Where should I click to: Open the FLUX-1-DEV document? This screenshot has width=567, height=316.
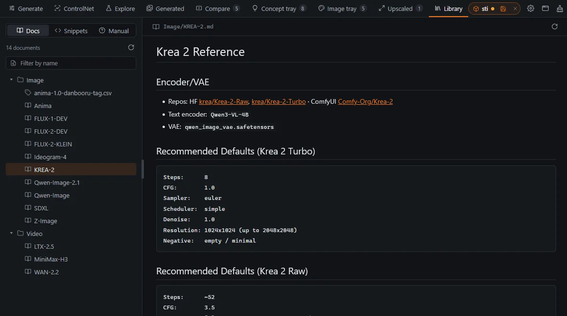coord(71,119)
